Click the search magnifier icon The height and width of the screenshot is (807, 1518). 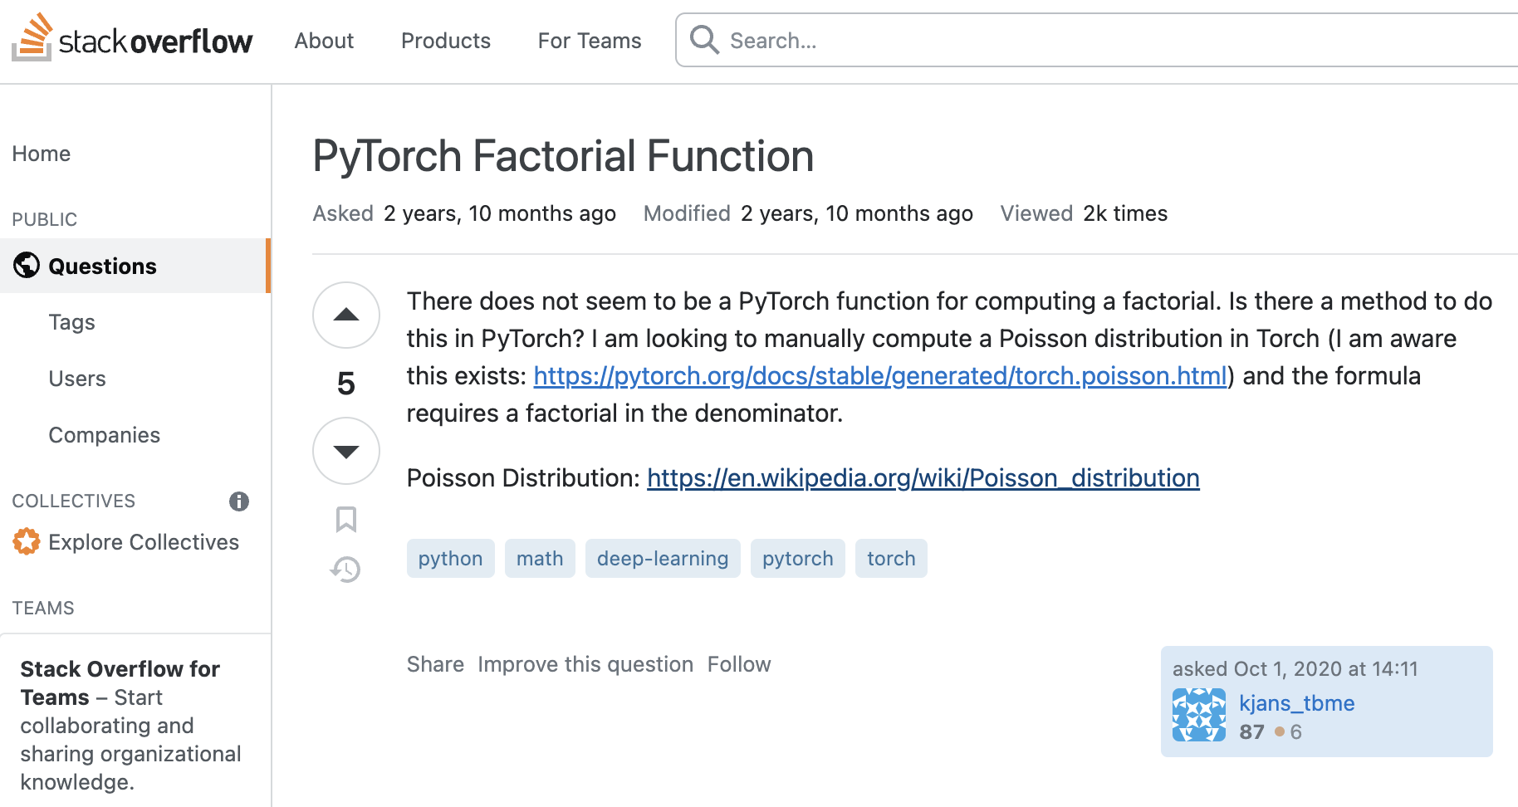[x=704, y=40]
